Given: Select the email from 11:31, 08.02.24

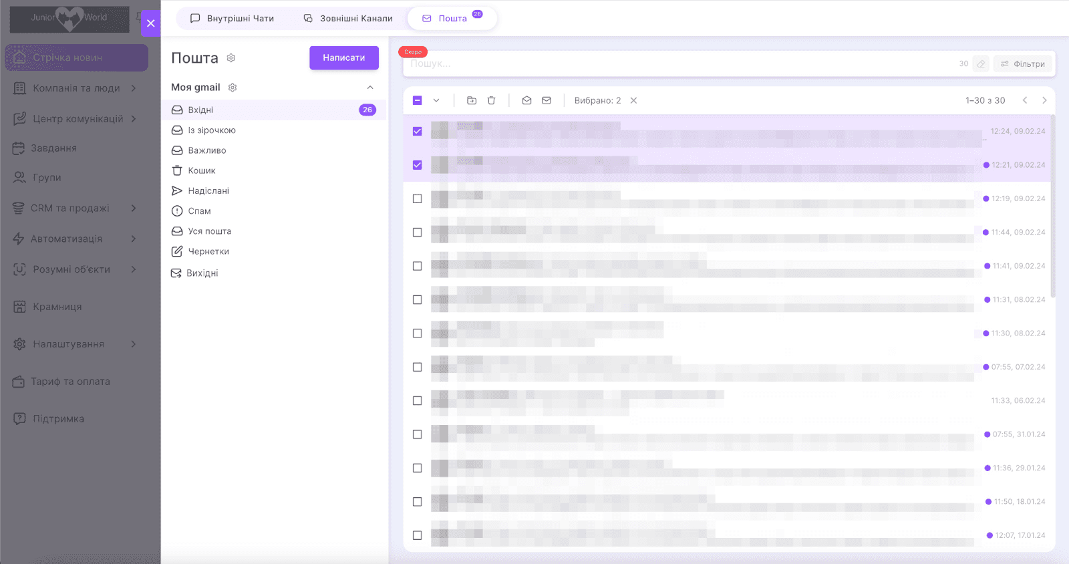Looking at the screenshot, I should pos(418,300).
